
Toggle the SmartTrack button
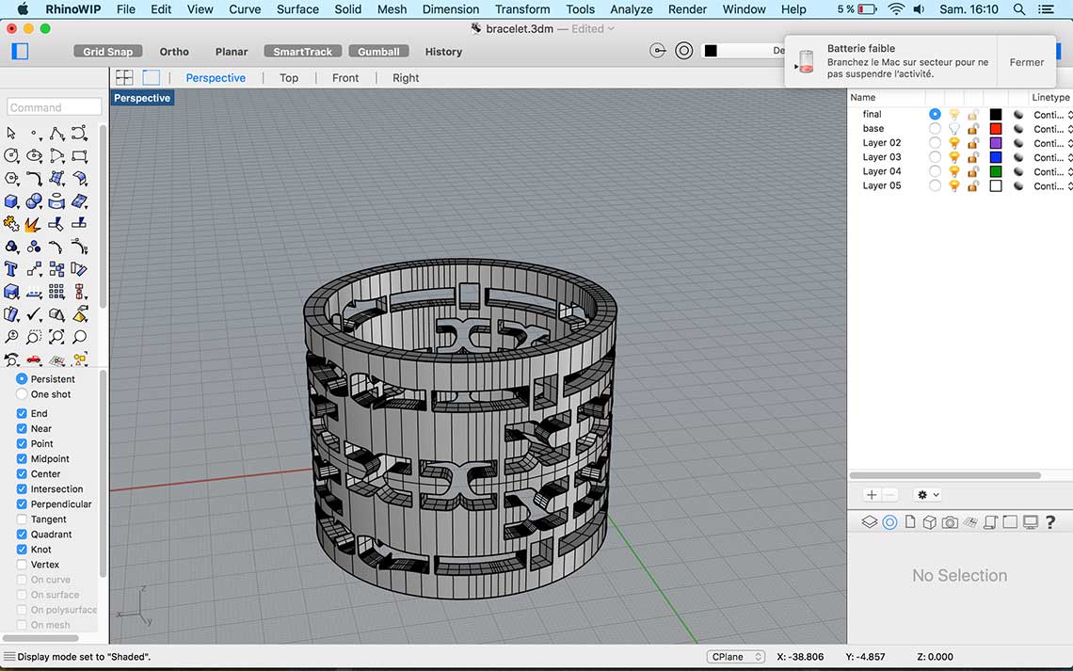click(302, 52)
